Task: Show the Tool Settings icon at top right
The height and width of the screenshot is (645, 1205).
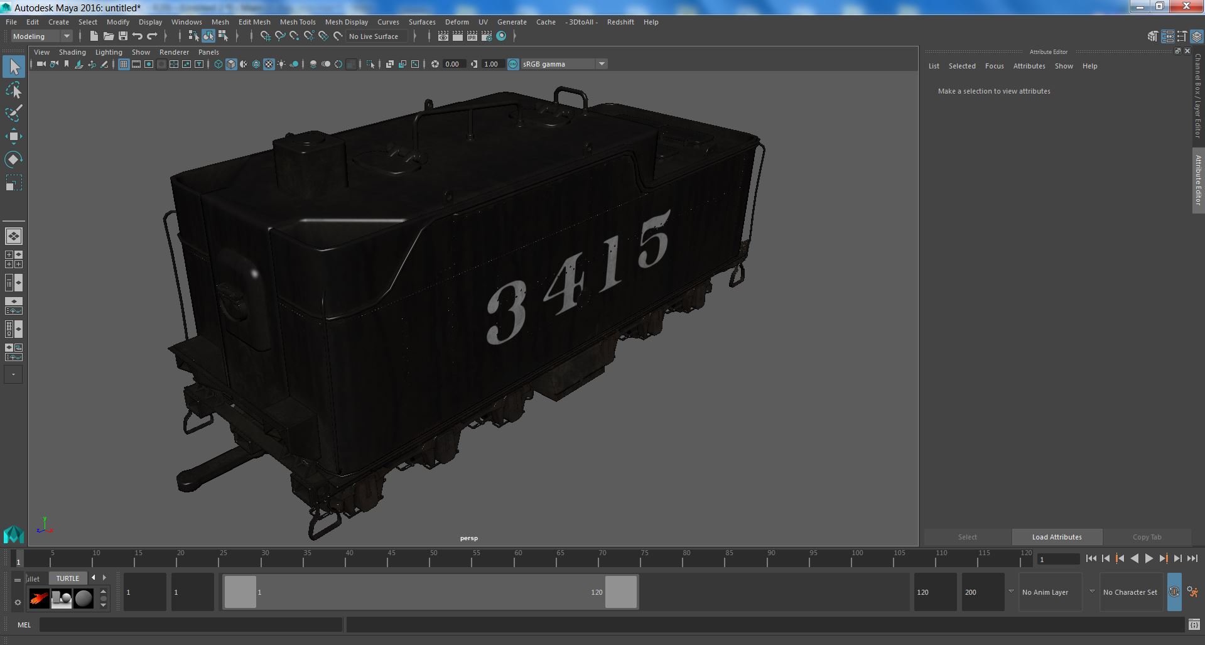Action: (1182, 36)
